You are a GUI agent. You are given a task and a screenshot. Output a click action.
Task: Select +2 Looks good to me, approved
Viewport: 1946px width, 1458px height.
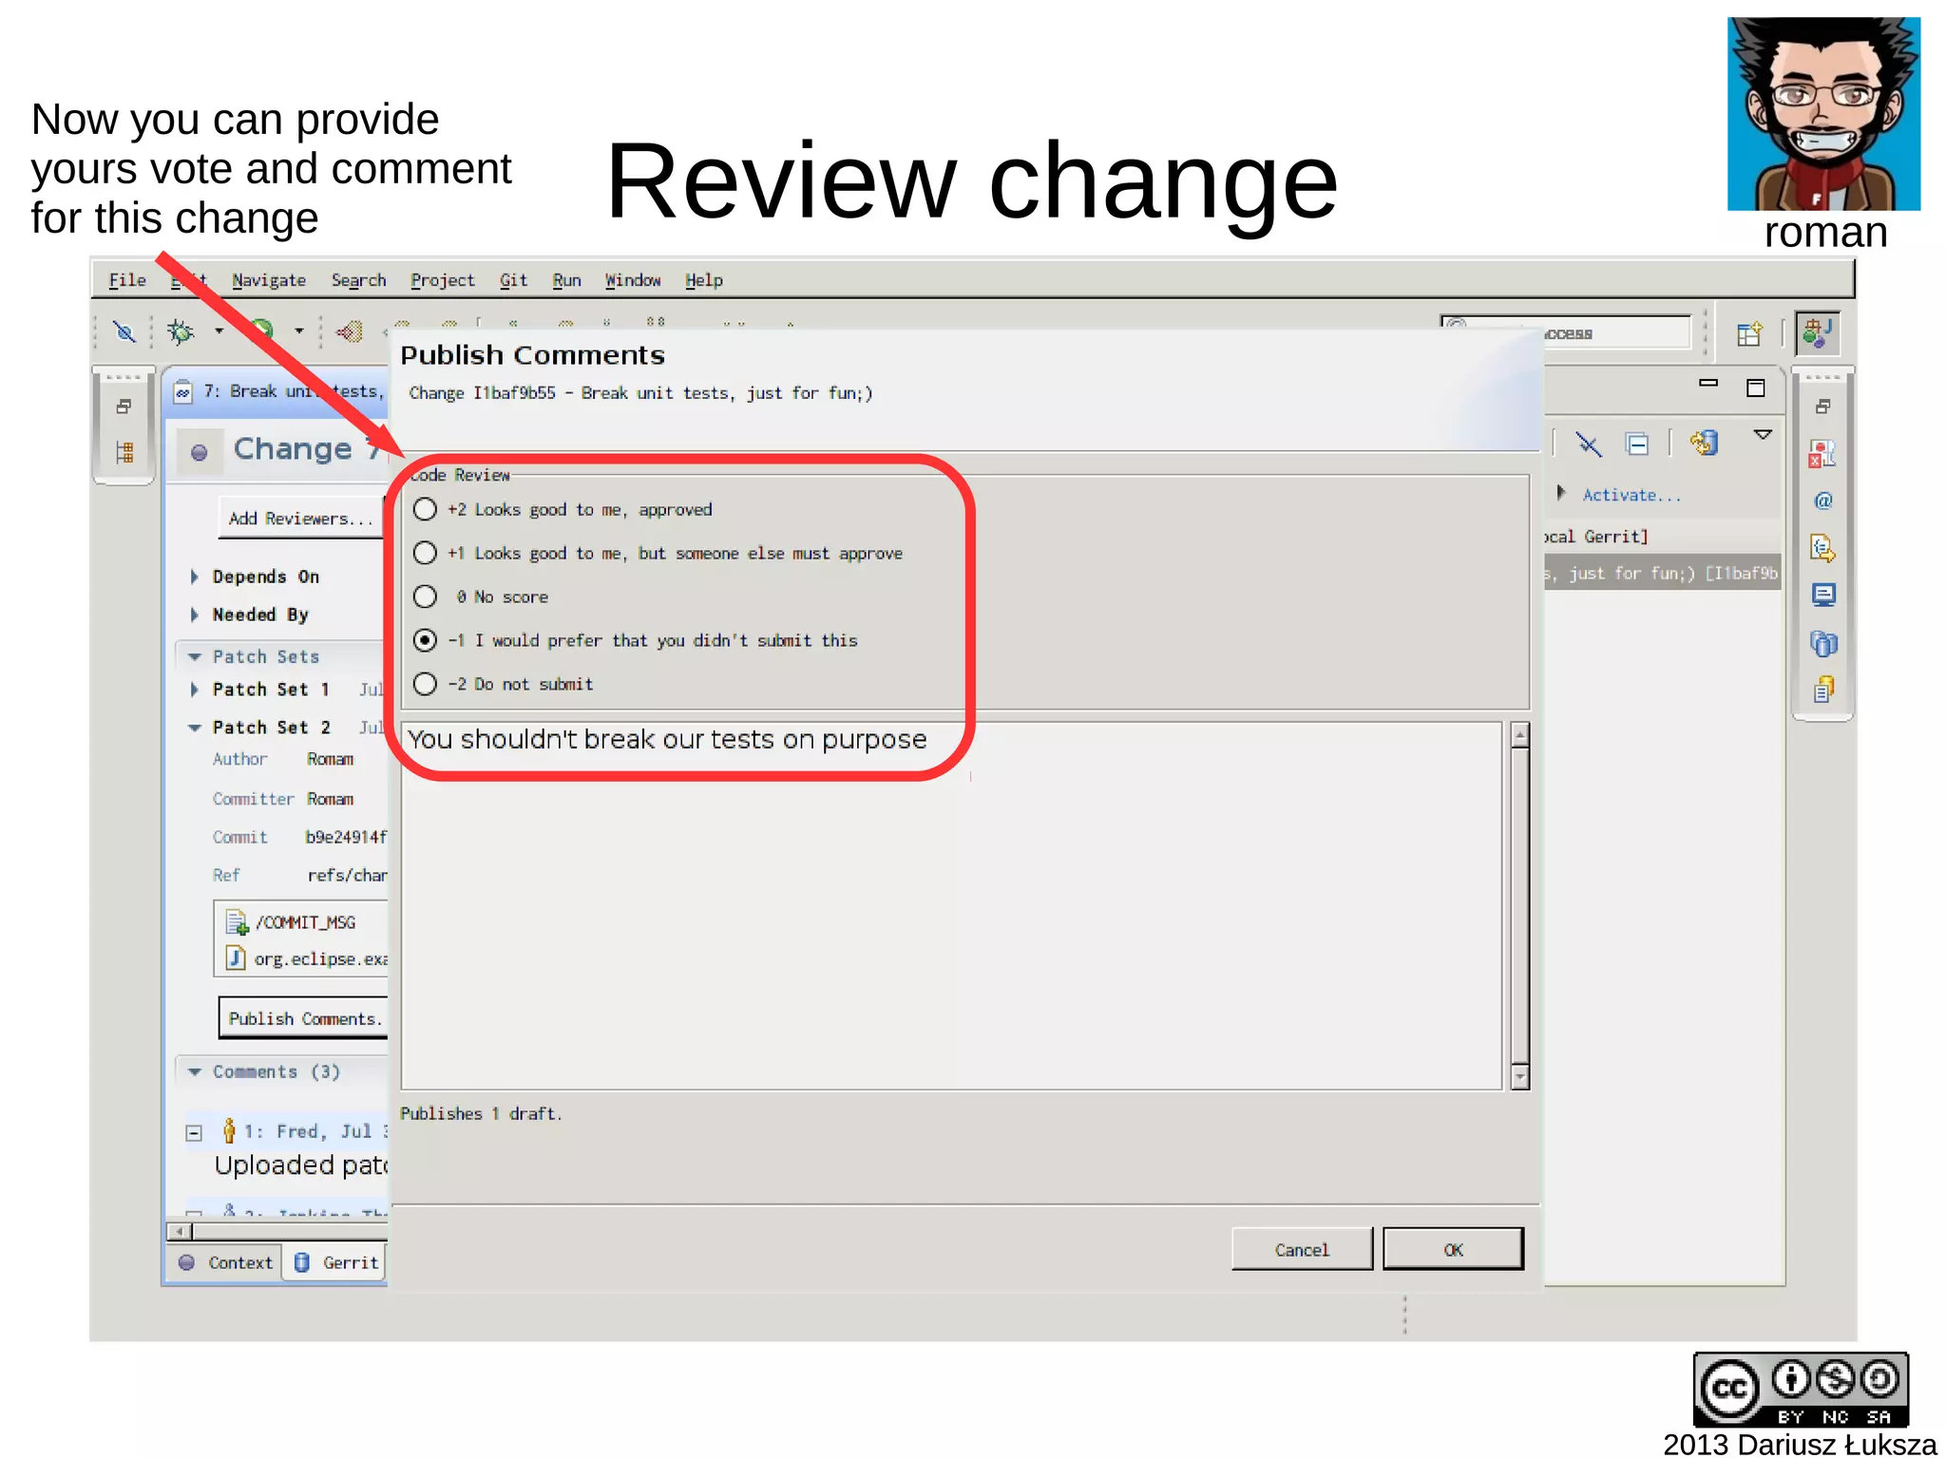(425, 510)
